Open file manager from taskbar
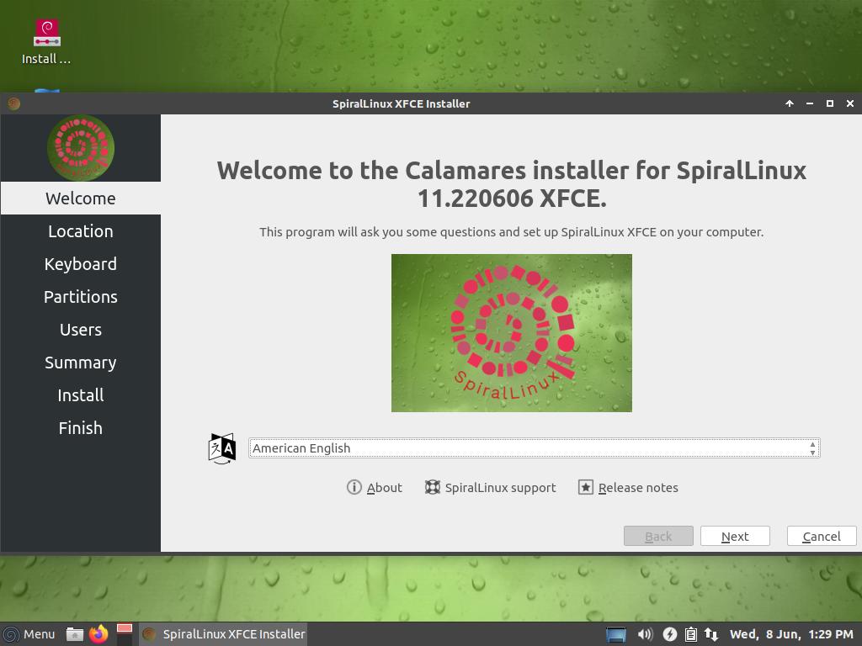The image size is (862, 646). [x=75, y=634]
